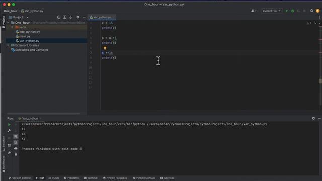Select into_python.py in the project tree
This screenshot has height=181, width=322.
pyautogui.click(x=30, y=32)
